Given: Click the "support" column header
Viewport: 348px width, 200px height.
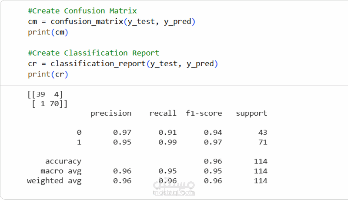Looking at the screenshot, I should tap(251, 113).
